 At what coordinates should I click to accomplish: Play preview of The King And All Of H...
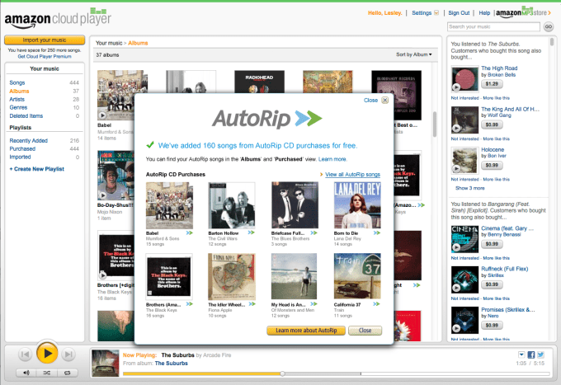tap(456, 128)
